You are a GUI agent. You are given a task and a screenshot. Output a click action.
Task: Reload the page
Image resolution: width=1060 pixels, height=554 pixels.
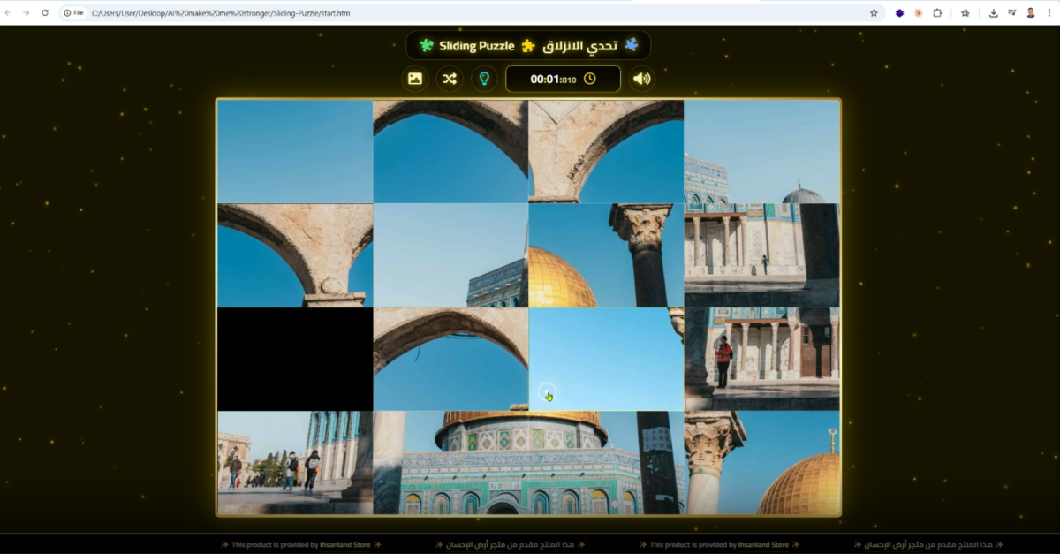tap(45, 13)
